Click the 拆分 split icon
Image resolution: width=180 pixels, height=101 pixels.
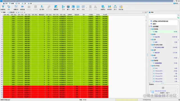coord(115,8)
